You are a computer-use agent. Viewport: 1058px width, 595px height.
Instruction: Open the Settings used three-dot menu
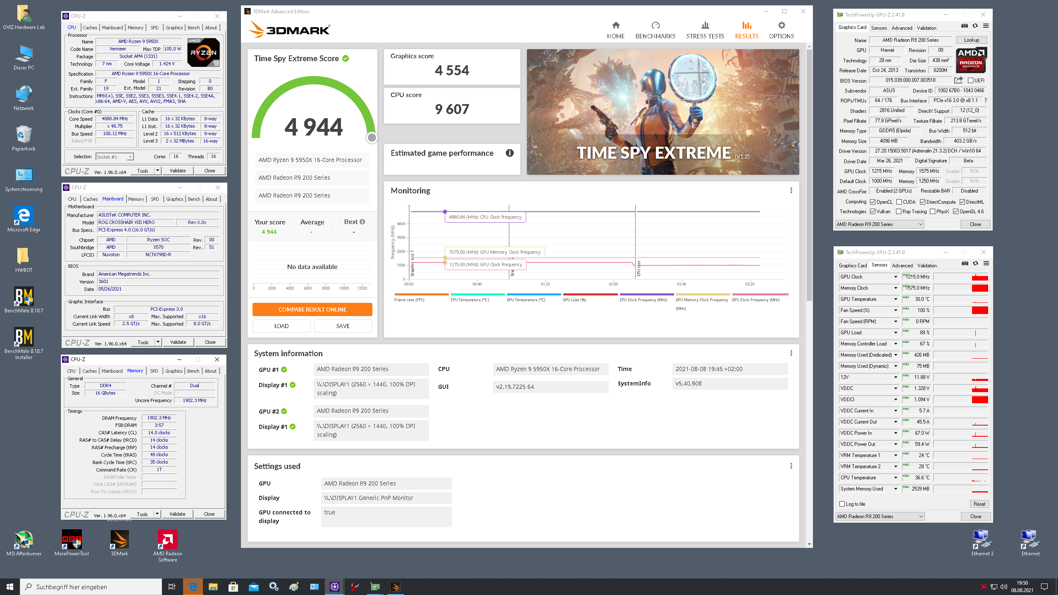coord(791,466)
